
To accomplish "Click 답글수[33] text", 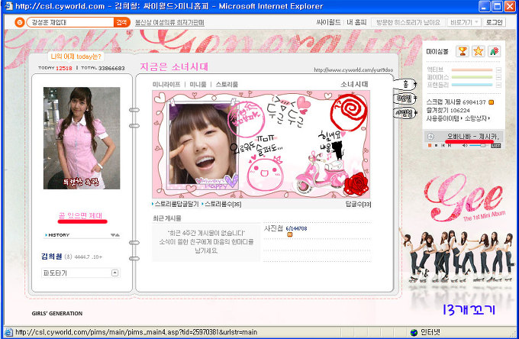I will point(358,204).
